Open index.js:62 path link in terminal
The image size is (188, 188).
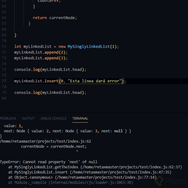pyautogui.click(x=45, y=141)
